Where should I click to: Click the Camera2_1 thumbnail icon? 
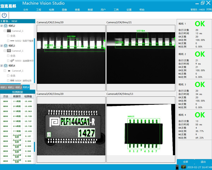(x=9, y=31)
